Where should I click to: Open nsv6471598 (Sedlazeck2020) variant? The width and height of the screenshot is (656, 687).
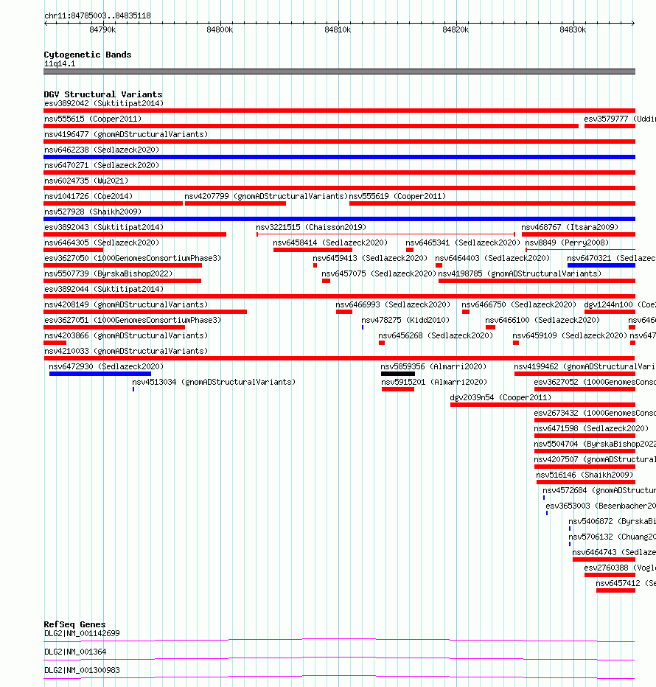pyautogui.click(x=591, y=428)
